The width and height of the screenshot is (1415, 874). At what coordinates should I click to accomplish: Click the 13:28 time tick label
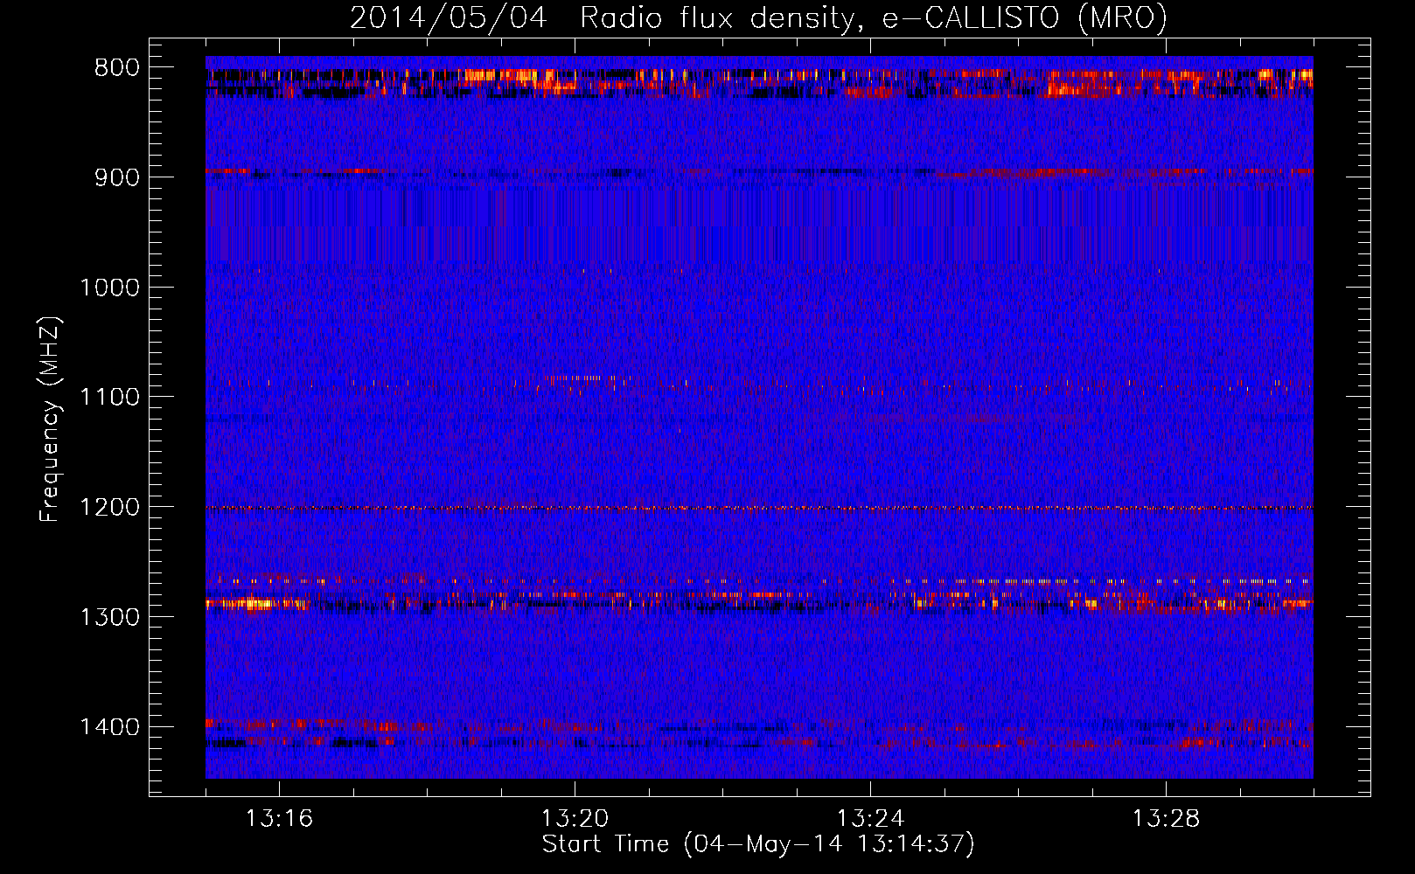click(1166, 819)
